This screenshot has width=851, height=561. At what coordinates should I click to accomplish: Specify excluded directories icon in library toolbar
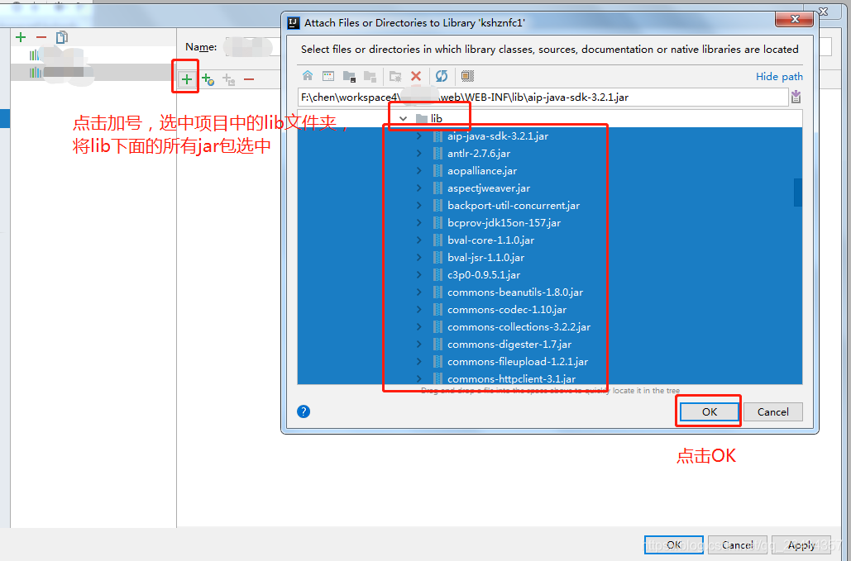(228, 79)
